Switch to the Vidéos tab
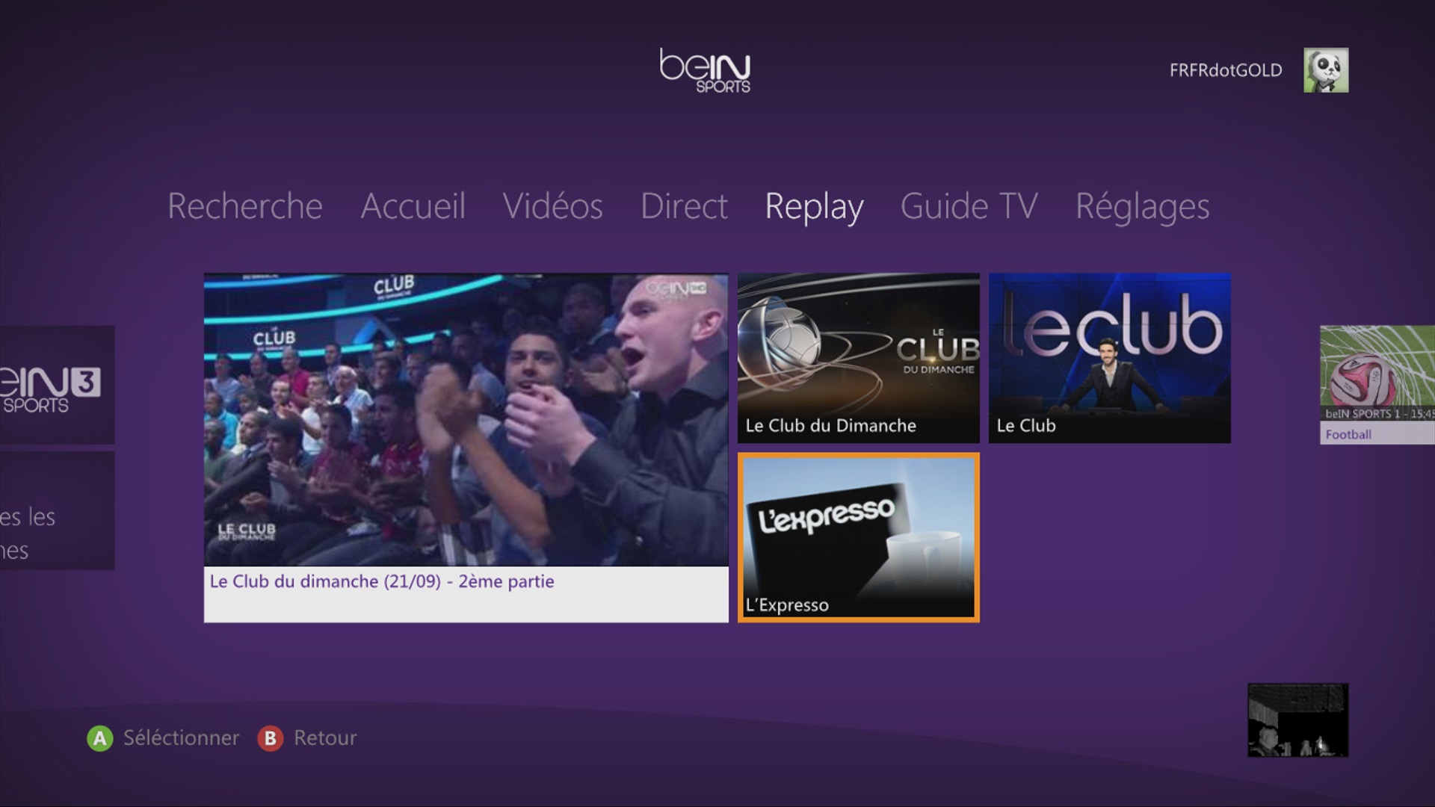The image size is (1435, 807). pos(552,206)
